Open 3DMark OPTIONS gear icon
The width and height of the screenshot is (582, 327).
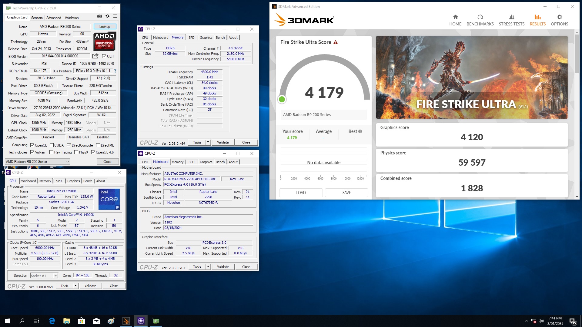(560, 17)
